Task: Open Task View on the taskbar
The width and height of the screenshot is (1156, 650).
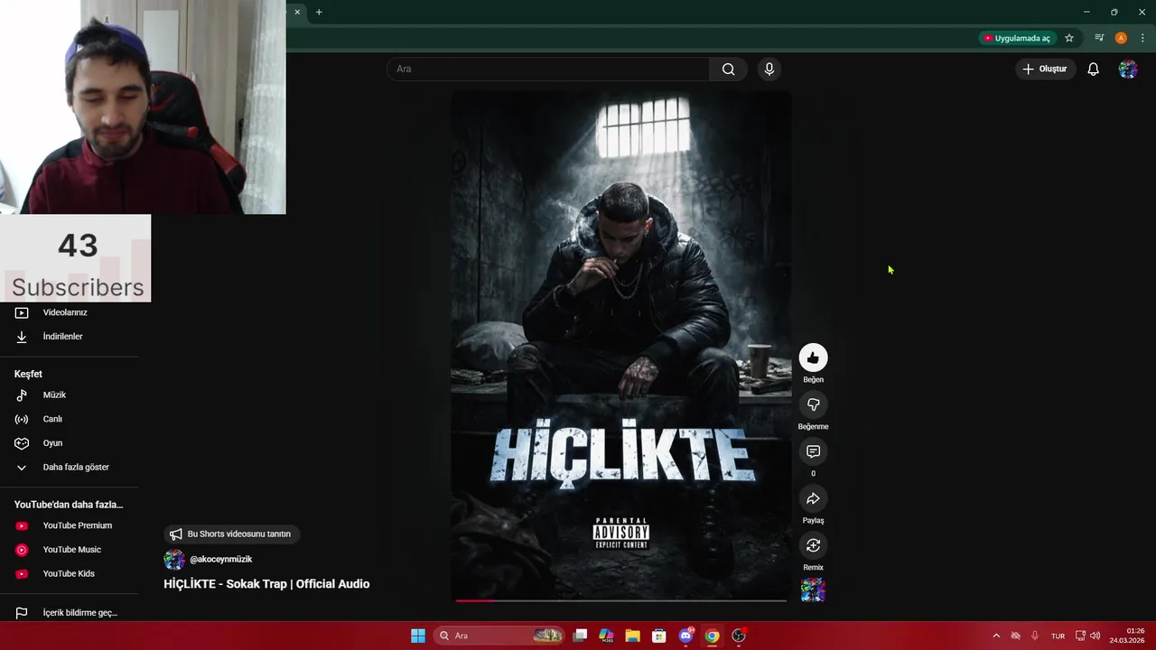Action: pos(581,636)
